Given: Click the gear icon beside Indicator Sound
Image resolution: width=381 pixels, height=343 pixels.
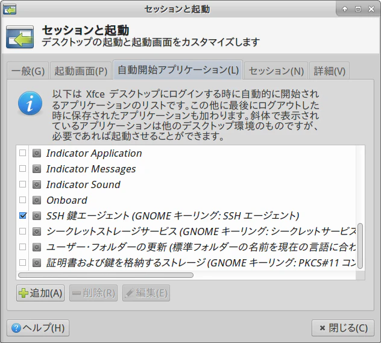Looking at the screenshot, I should click(x=37, y=184).
